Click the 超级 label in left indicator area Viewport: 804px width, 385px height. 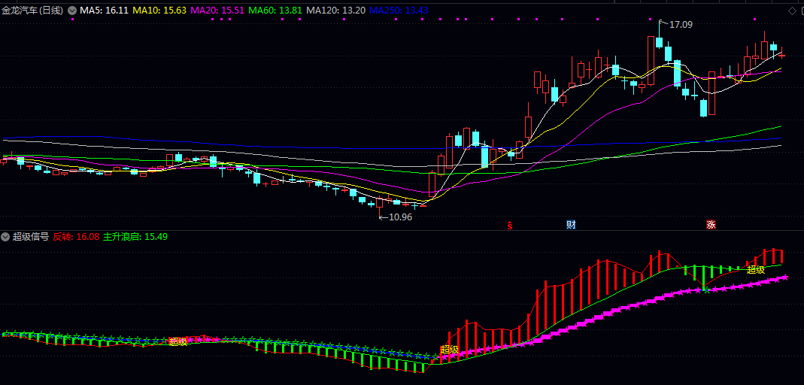tap(177, 341)
